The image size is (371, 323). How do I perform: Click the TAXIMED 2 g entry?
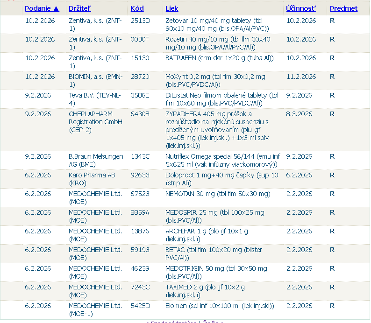point(205,291)
